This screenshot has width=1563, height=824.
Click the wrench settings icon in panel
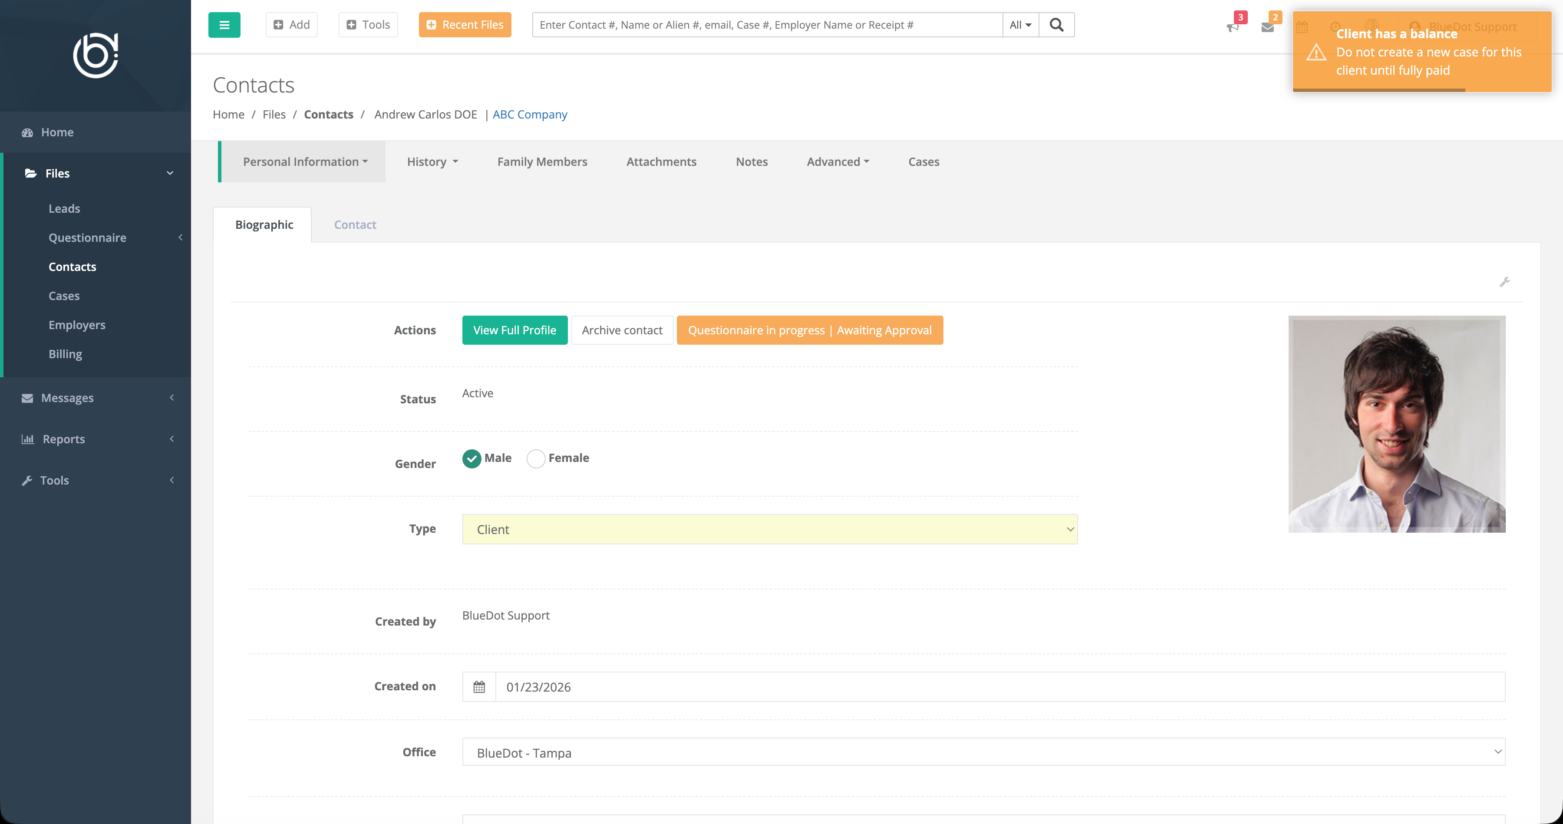[x=1504, y=282]
